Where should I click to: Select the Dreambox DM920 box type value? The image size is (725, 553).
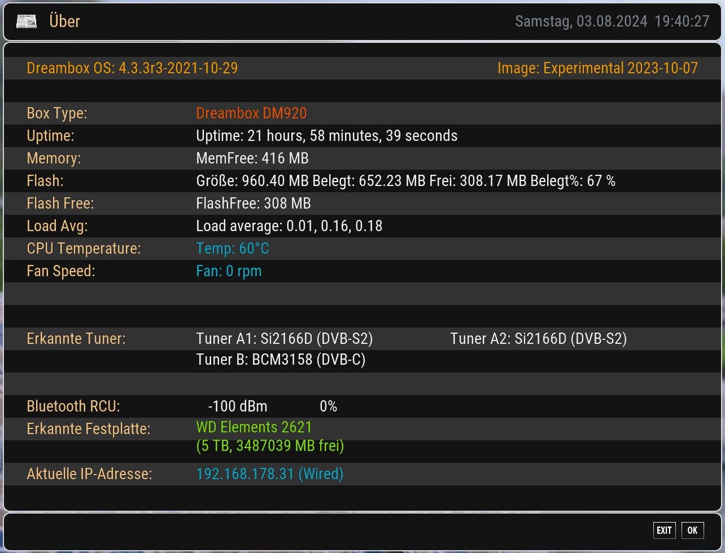click(x=251, y=113)
